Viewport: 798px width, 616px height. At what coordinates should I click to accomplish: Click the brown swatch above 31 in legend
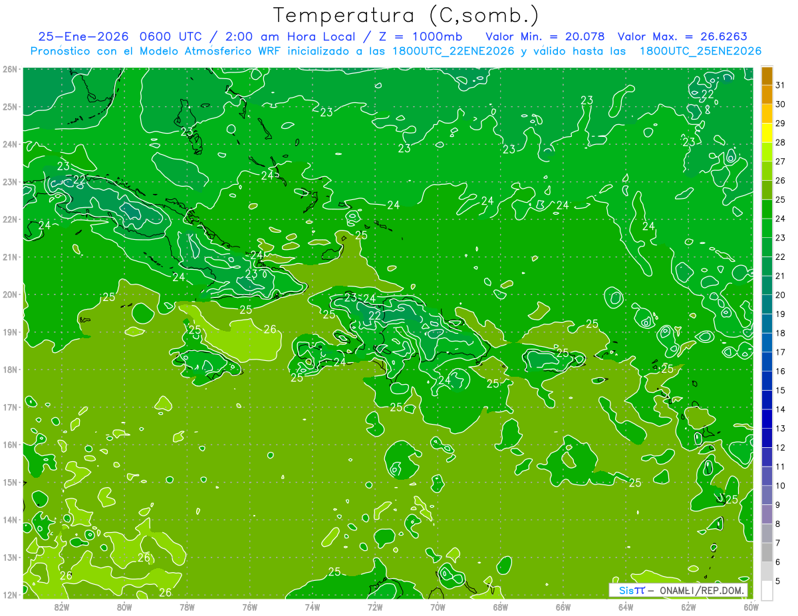[767, 75]
